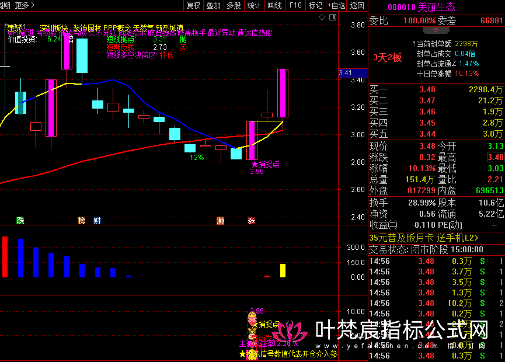Viewport: 505px width, 362px height.
Task: Click the diamond icon above the price axis
Action: [x=322, y=18]
